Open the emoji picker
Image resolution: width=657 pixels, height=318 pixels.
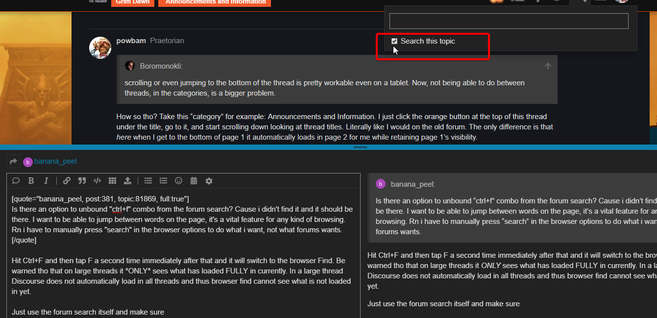178,181
